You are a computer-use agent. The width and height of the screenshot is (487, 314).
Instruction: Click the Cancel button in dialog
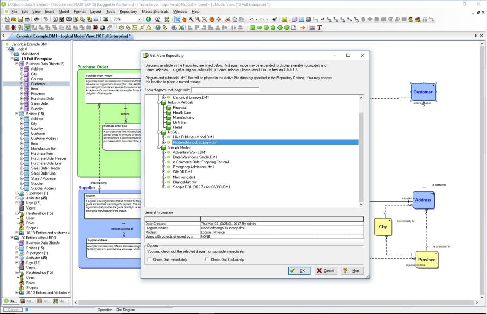326,271
